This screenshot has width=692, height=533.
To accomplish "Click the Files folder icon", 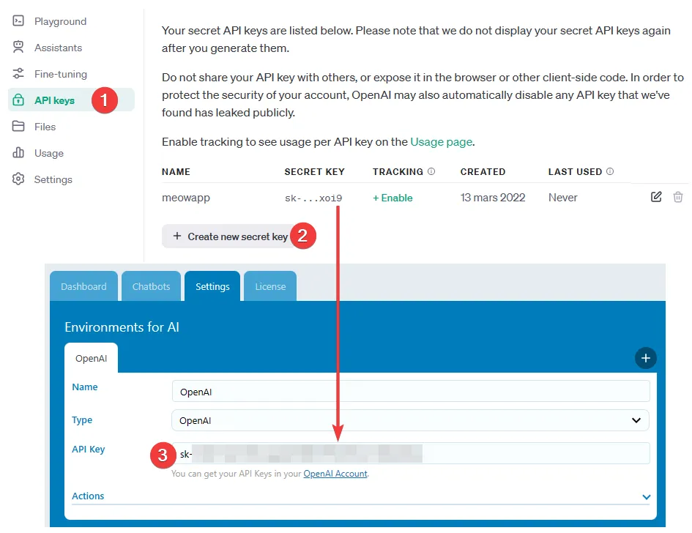I will [x=18, y=126].
